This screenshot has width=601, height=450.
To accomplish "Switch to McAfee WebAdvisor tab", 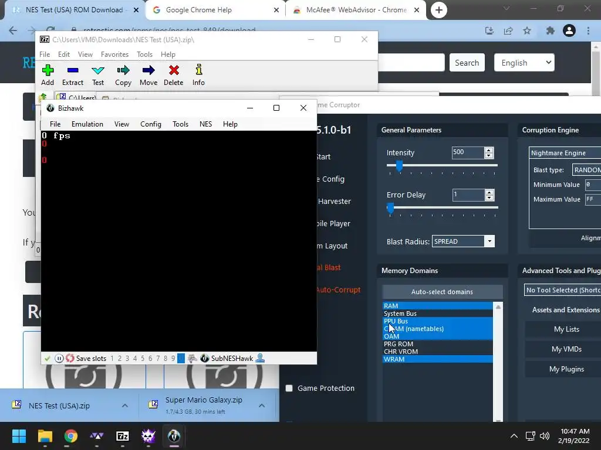I will click(x=356, y=10).
